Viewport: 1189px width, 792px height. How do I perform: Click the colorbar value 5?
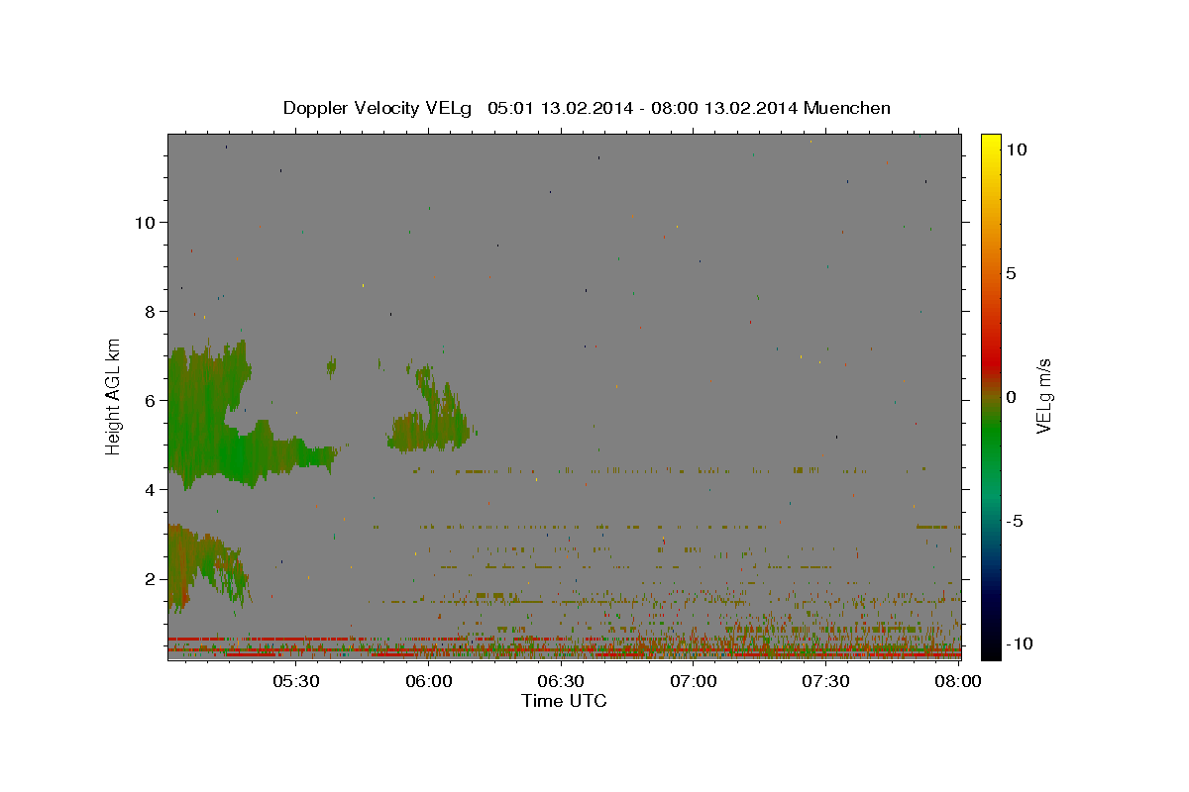[1011, 273]
